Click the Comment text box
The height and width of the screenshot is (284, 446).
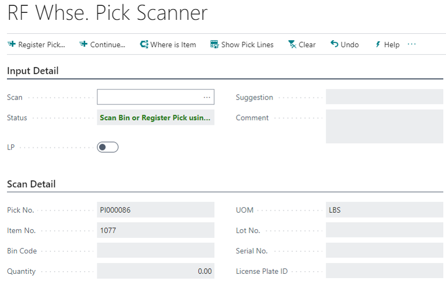pyautogui.click(x=384, y=126)
